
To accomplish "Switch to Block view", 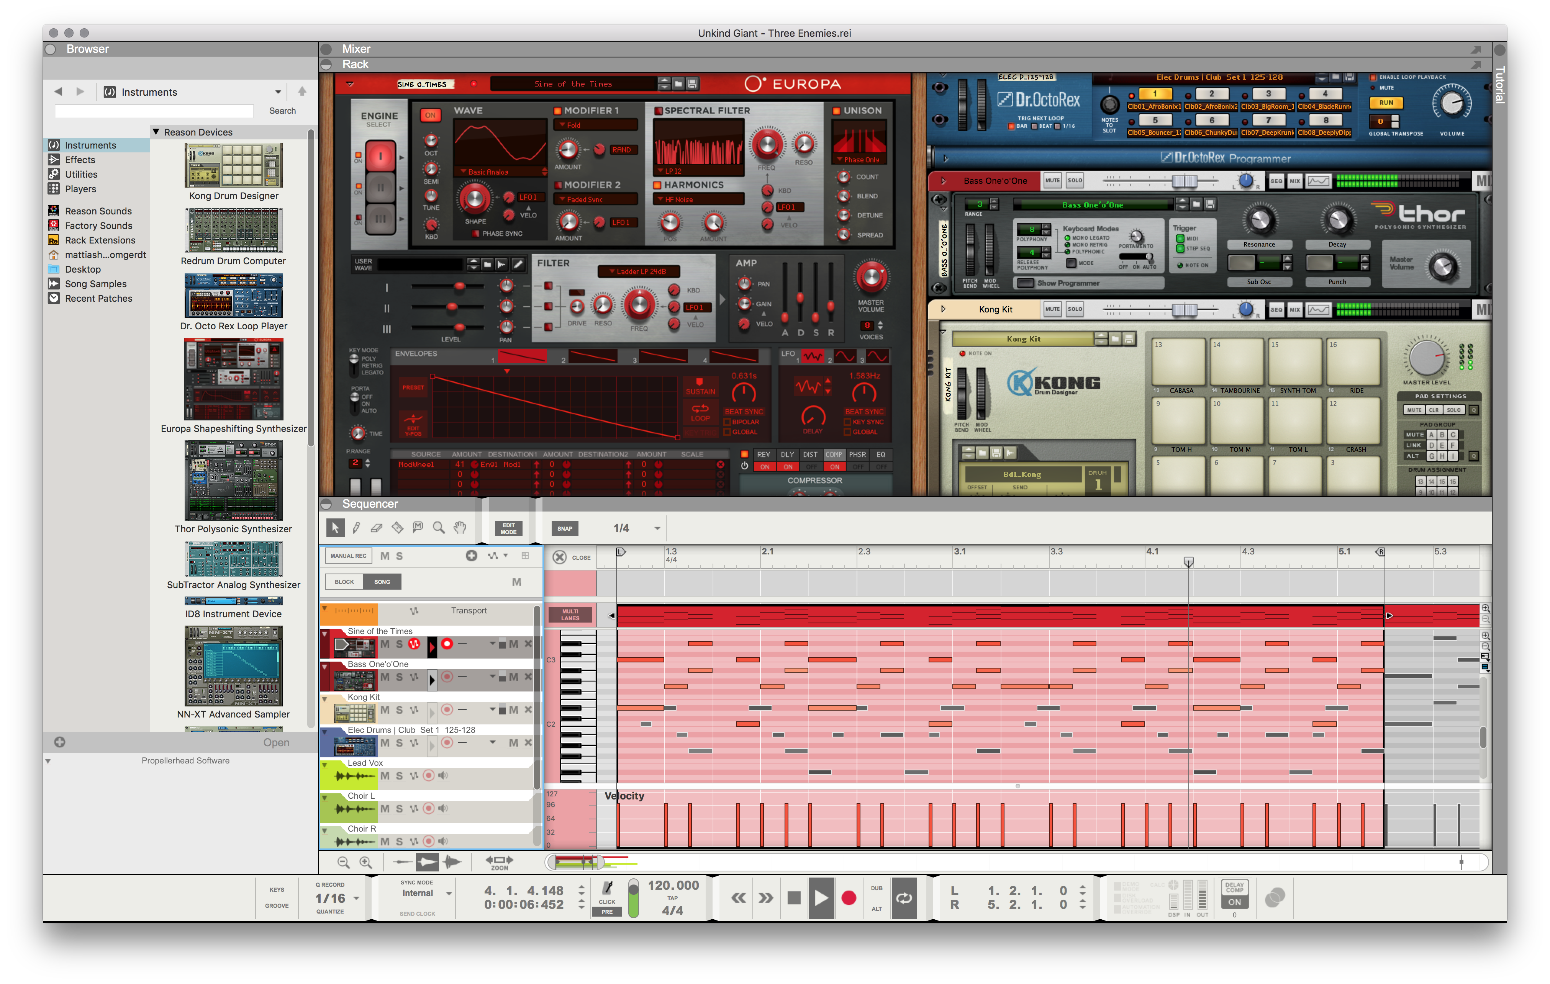I will click(344, 582).
